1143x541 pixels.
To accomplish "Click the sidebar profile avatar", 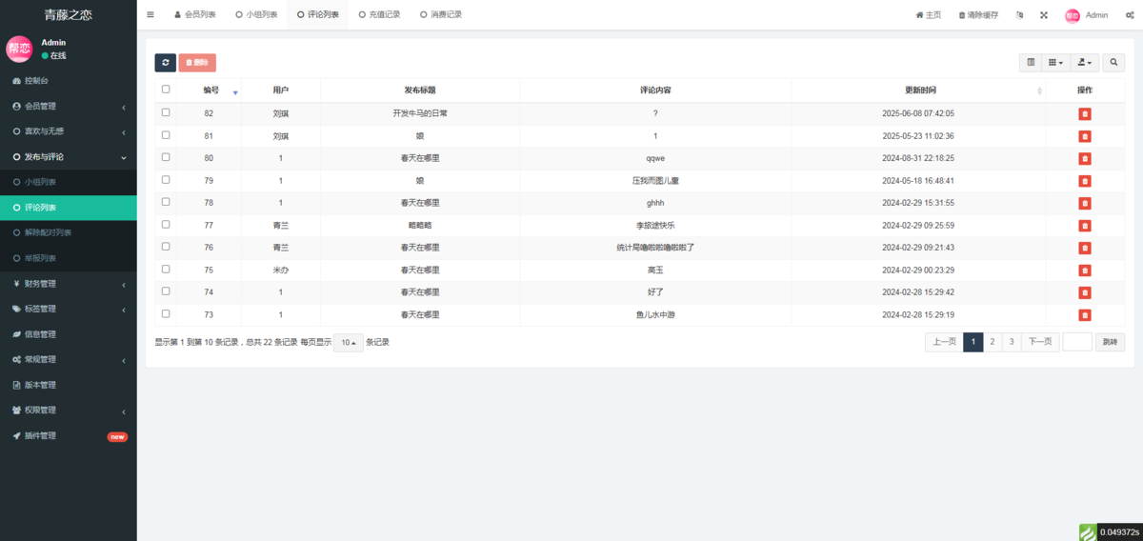I will click(20, 50).
